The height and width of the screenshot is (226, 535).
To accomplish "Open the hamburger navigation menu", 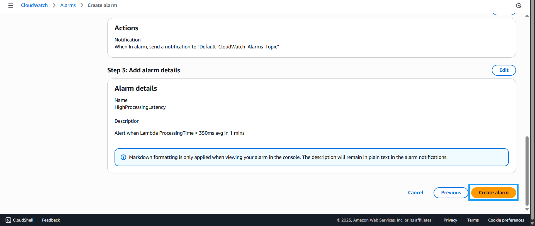I will click(x=11, y=6).
